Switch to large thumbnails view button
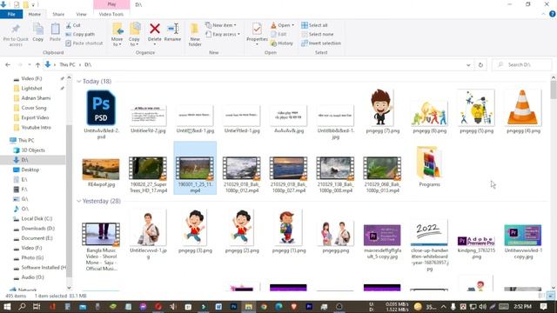 coord(551,296)
